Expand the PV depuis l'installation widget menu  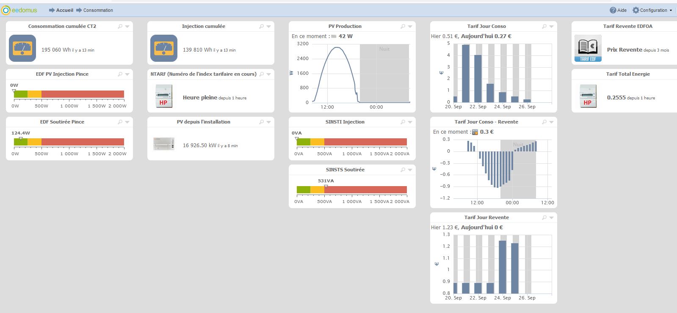point(268,122)
